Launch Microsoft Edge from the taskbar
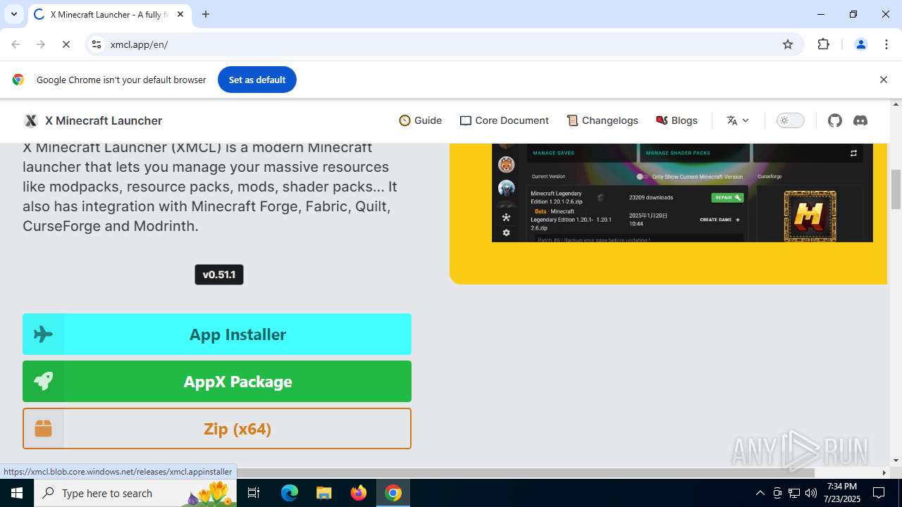 [290, 493]
